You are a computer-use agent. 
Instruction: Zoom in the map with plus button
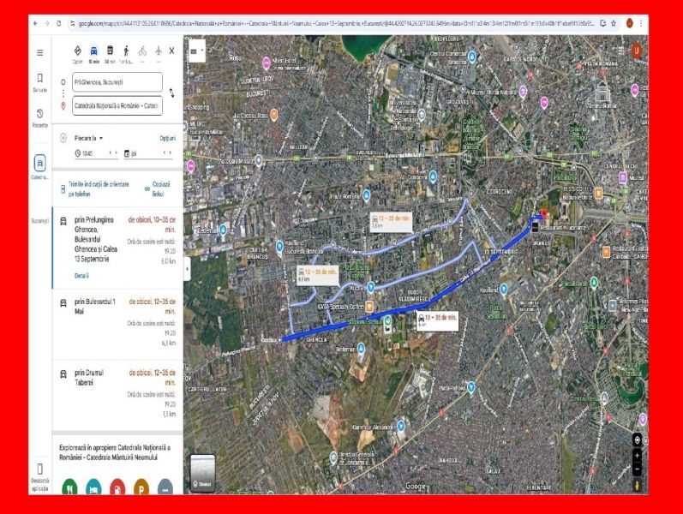(x=637, y=456)
